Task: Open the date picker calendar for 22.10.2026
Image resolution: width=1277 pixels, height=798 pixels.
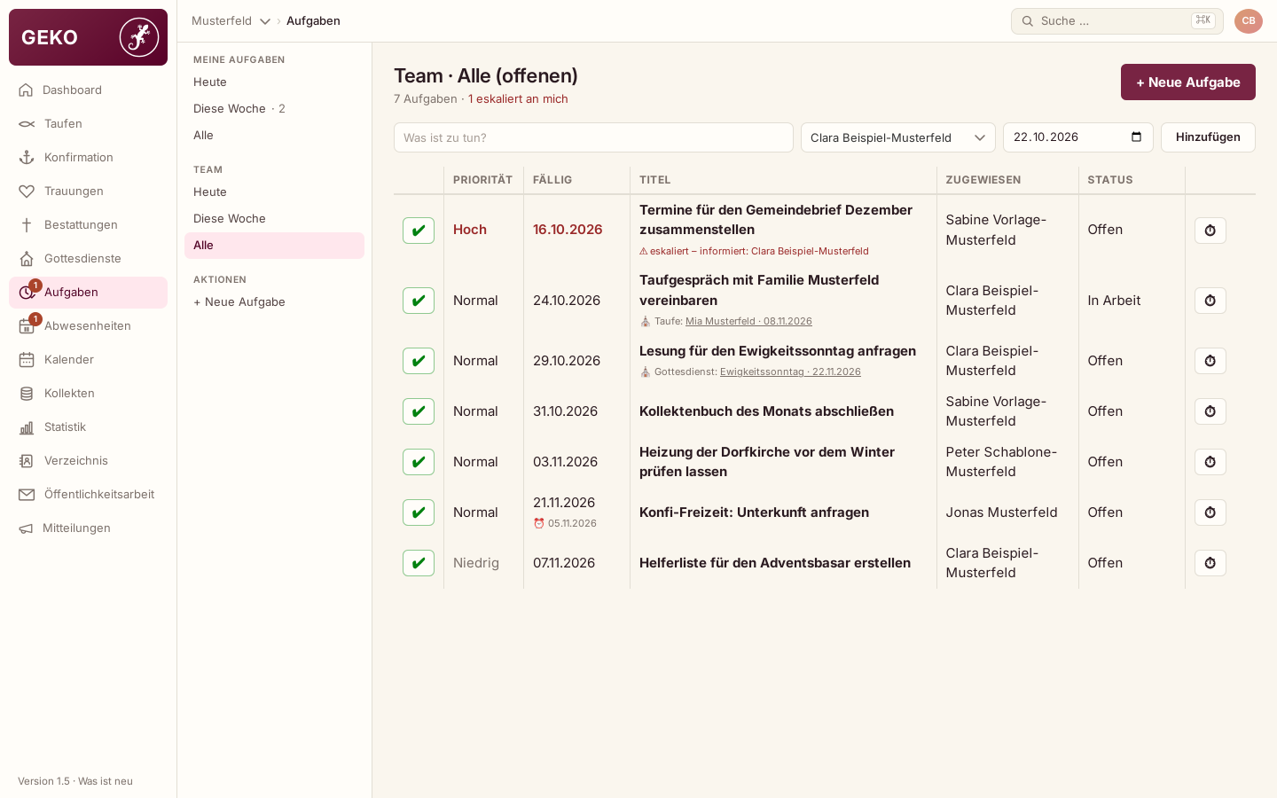Action: click(1137, 137)
